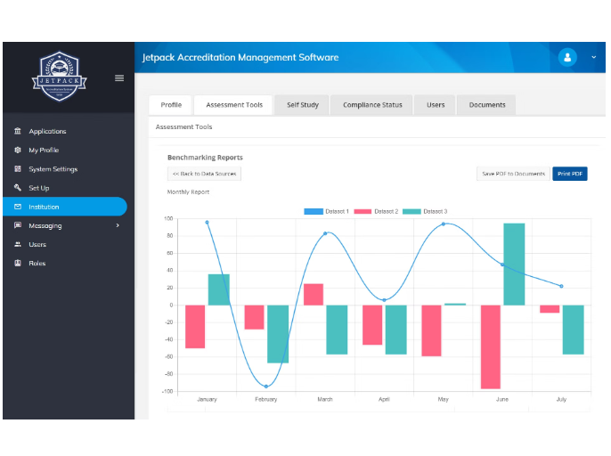611x456 pixels.
Task: Click the Jetpack shield logo
Action: (59, 77)
